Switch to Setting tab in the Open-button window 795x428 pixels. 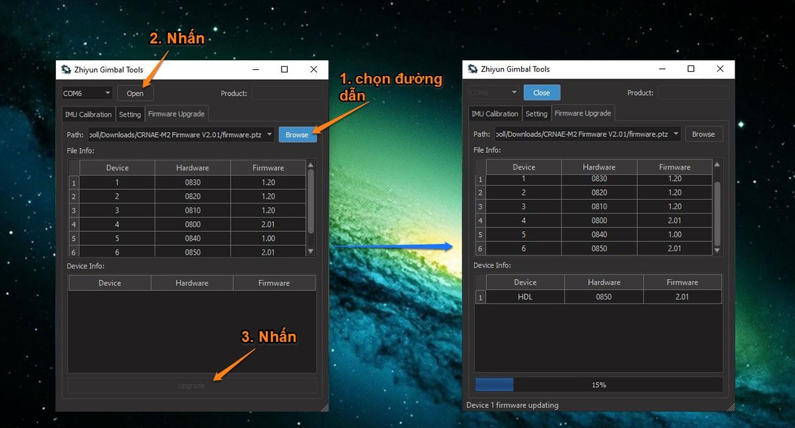click(x=130, y=114)
